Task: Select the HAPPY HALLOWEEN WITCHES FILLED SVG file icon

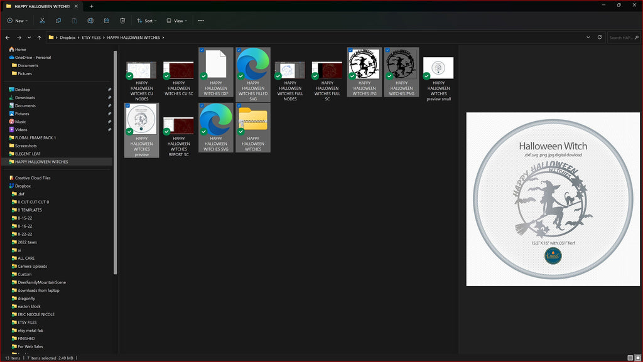Action: (x=253, y=63)
